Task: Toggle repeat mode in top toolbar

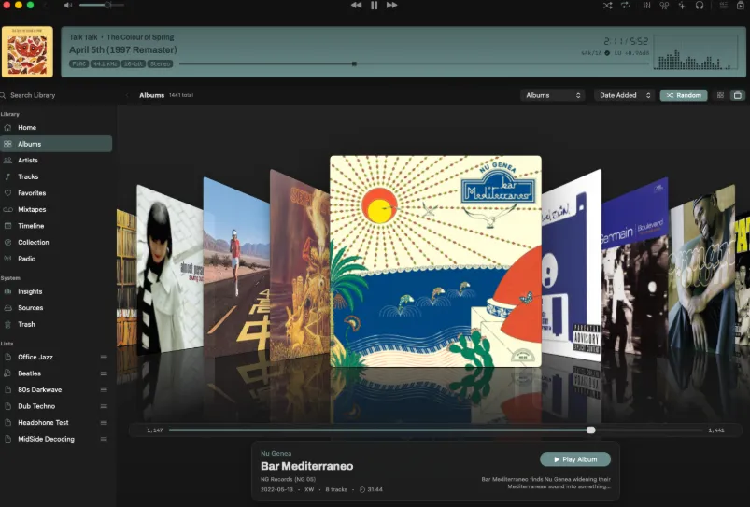Action: coord(625,6)
